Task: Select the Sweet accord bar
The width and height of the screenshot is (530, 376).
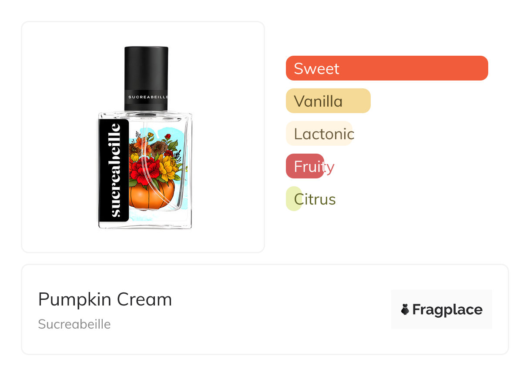Action: point(386,68)
